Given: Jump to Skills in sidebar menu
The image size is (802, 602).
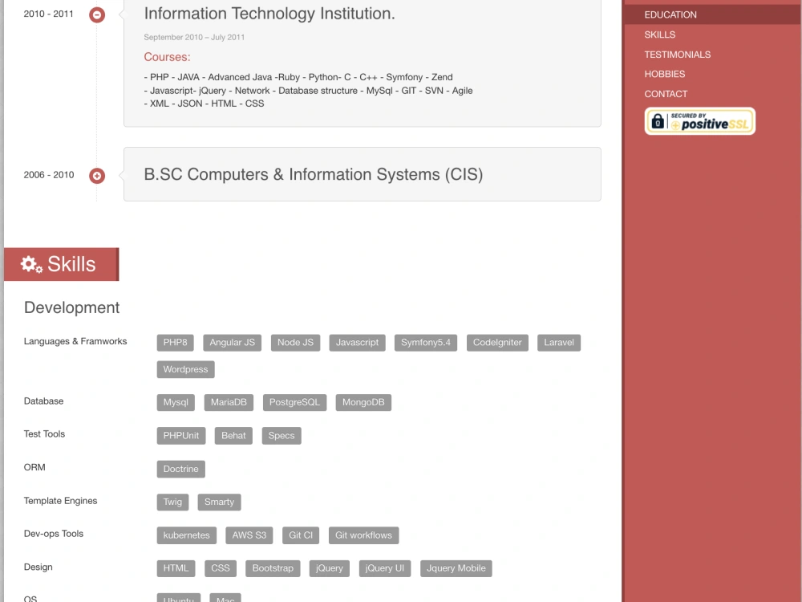Looking at the screenshot, I should point(659,35).
